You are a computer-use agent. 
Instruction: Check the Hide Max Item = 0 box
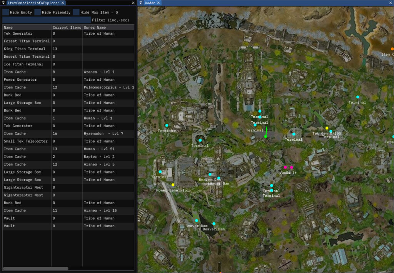76,12
